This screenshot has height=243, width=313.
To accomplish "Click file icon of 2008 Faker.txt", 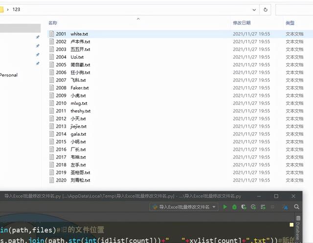I will pos(52,88).
